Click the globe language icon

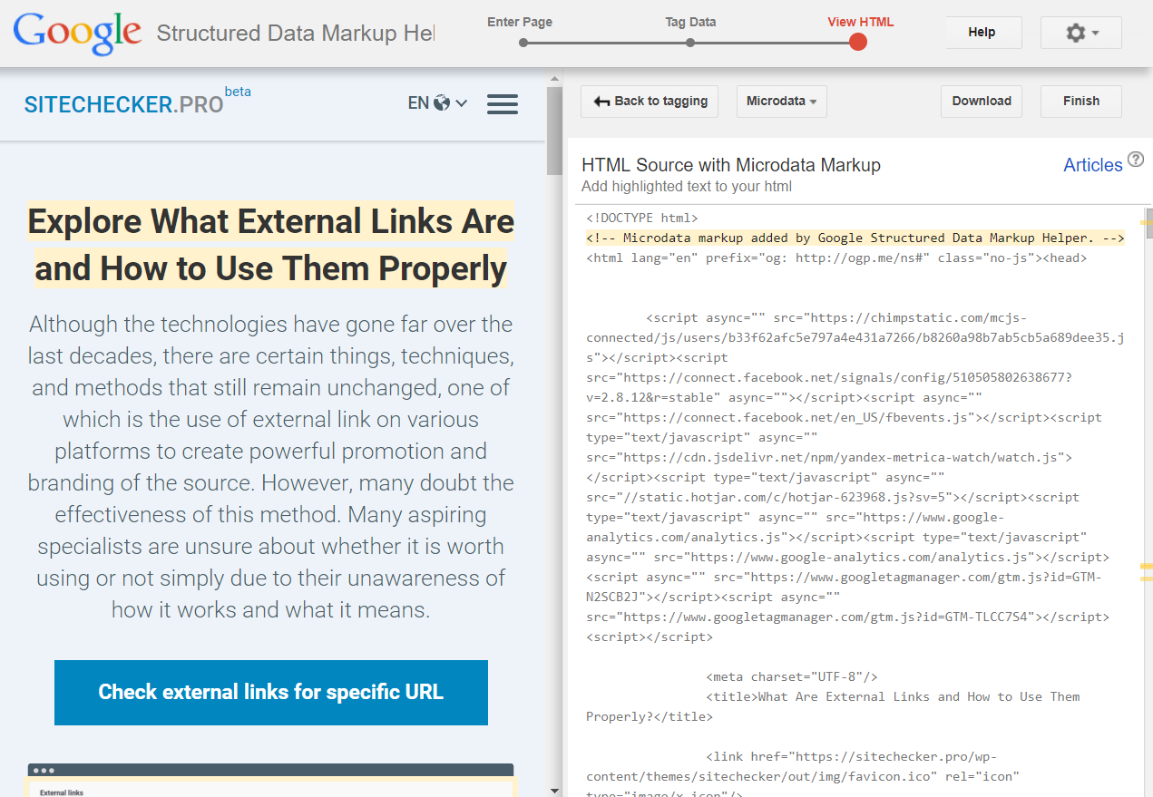(442, 103)
